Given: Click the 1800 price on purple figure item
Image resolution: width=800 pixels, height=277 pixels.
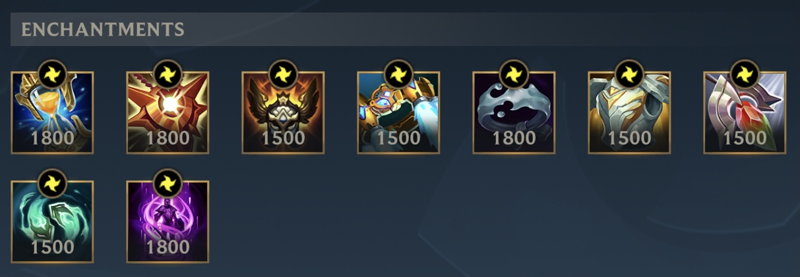Looking at the screenshot, I should coord(168,247).
